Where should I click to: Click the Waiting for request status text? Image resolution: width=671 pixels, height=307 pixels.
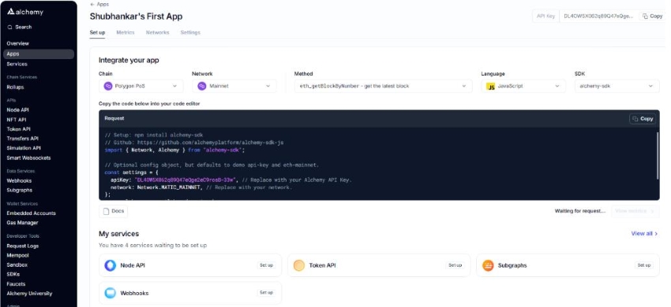click(x=580, y=211)
